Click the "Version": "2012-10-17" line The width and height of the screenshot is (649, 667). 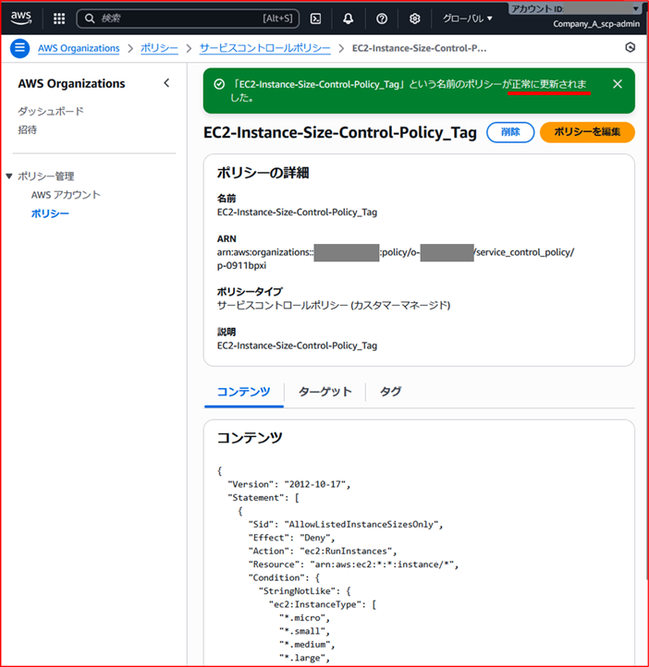pos(289,484)
